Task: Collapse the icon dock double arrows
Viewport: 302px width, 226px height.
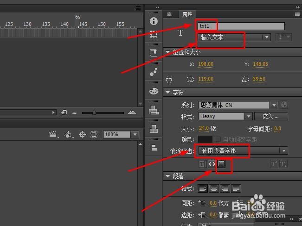Action: tap(158, 7)
